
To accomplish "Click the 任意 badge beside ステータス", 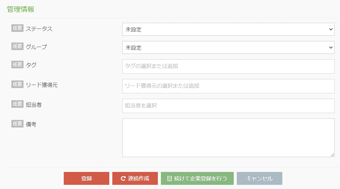I will (17, 28).
